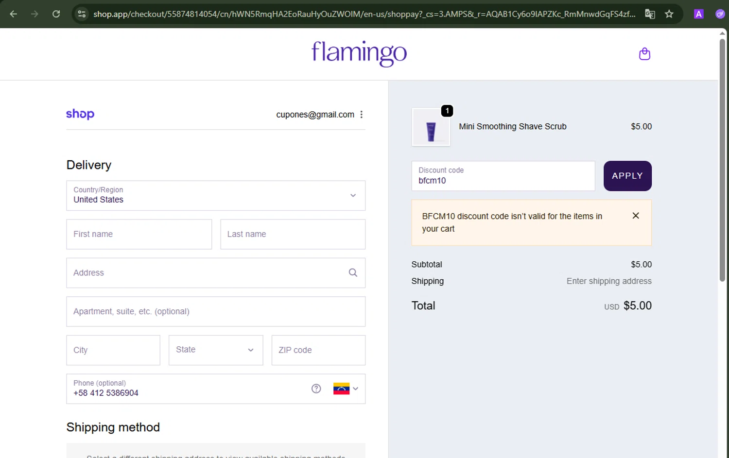Click the Apartment, suite field

(216, 312)
